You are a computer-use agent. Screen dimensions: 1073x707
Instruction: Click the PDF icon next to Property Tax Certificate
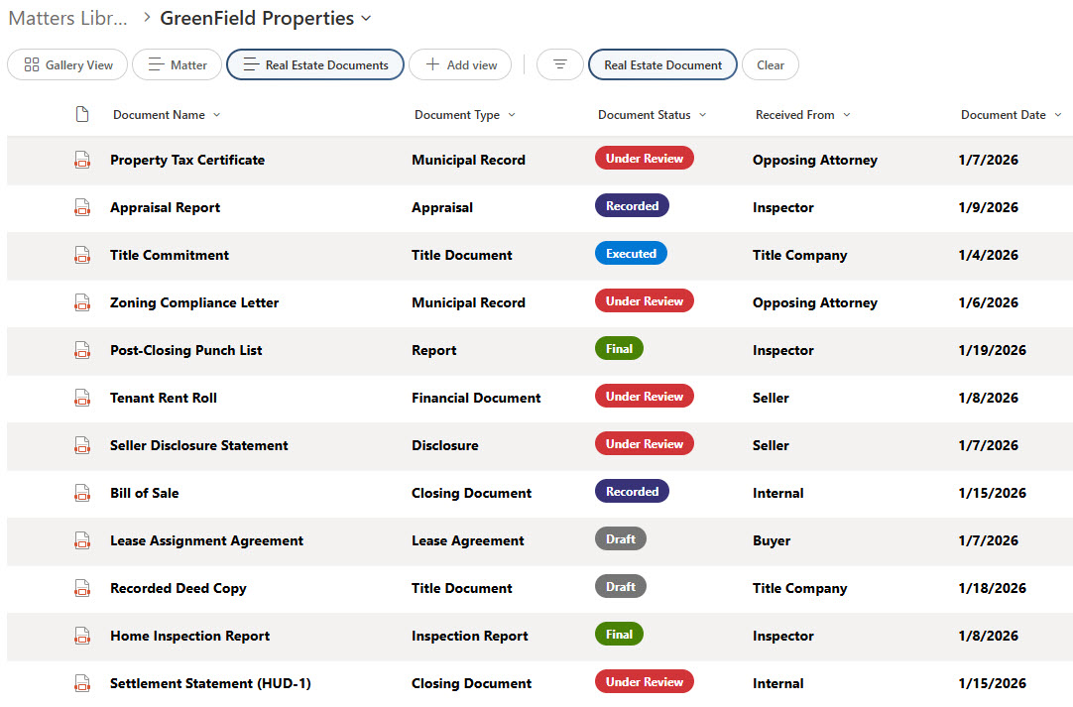(82, 159)
